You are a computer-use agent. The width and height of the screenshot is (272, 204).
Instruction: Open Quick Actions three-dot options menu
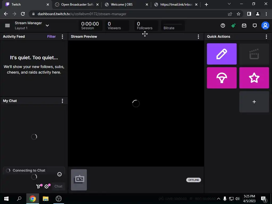coord(266,36)
